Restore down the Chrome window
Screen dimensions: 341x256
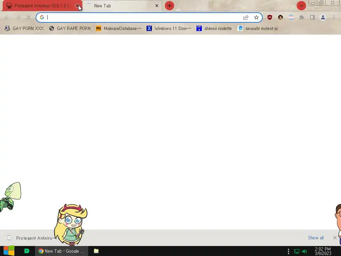pos(321,3)
